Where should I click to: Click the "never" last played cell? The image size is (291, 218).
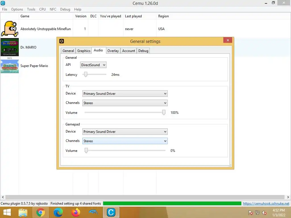point(129,29)
